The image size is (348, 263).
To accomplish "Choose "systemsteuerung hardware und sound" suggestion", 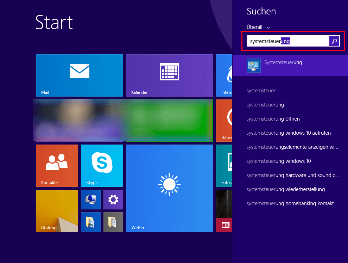I will pyautogui.click(x=293, y=175).
